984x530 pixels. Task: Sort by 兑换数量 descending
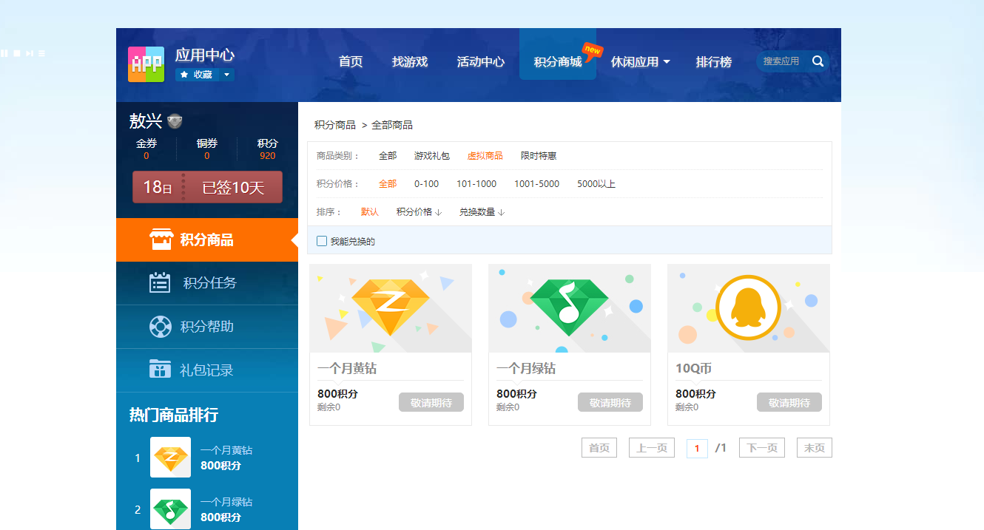click(482, 212)
